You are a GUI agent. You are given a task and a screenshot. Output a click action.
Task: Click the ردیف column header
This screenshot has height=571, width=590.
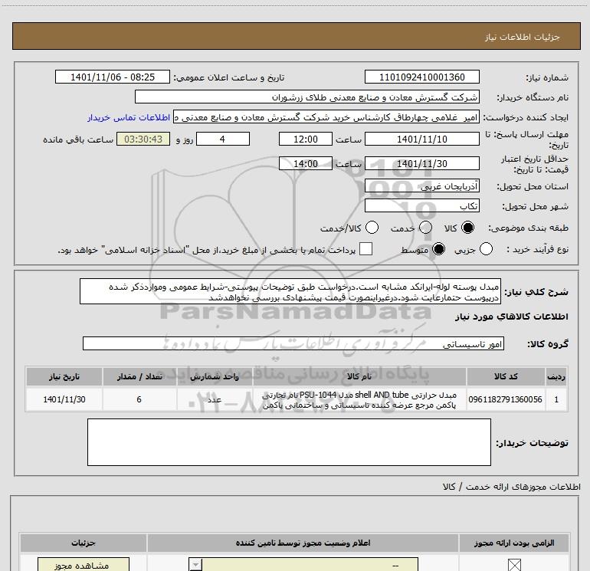[x=556, y=376]
